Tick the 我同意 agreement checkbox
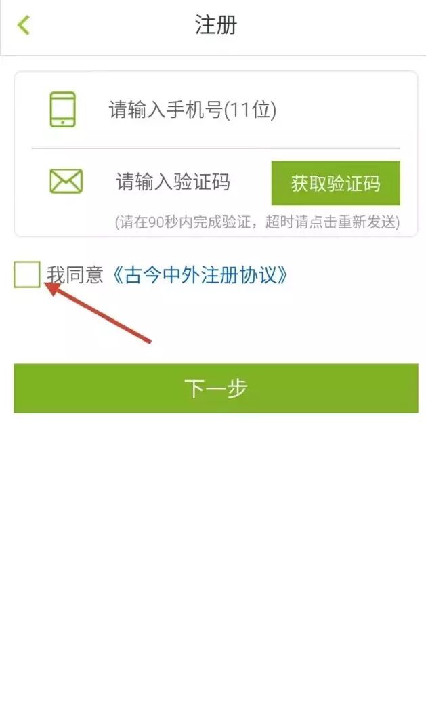 [x=27, y=274]
